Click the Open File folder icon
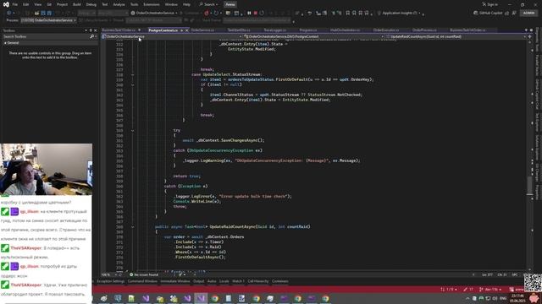Image resolution: width=542 pixels, height=304 pixels. 36,14
